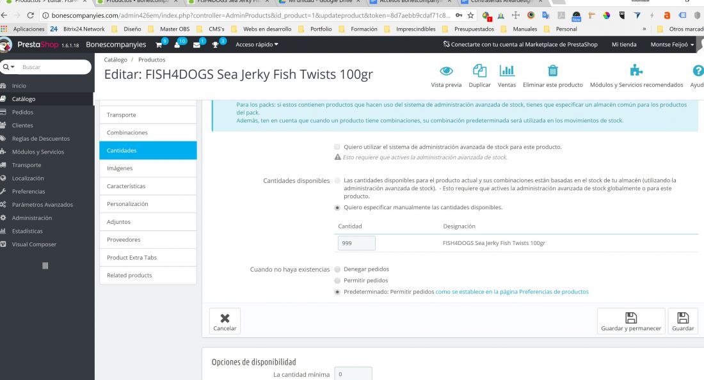Click the Guardar save button
Screen dimensions: 704x380
683,321
